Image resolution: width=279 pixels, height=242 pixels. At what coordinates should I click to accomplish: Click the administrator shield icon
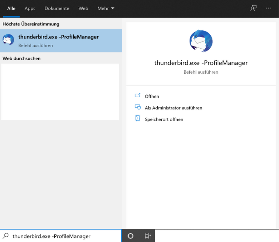pos(138,107)
